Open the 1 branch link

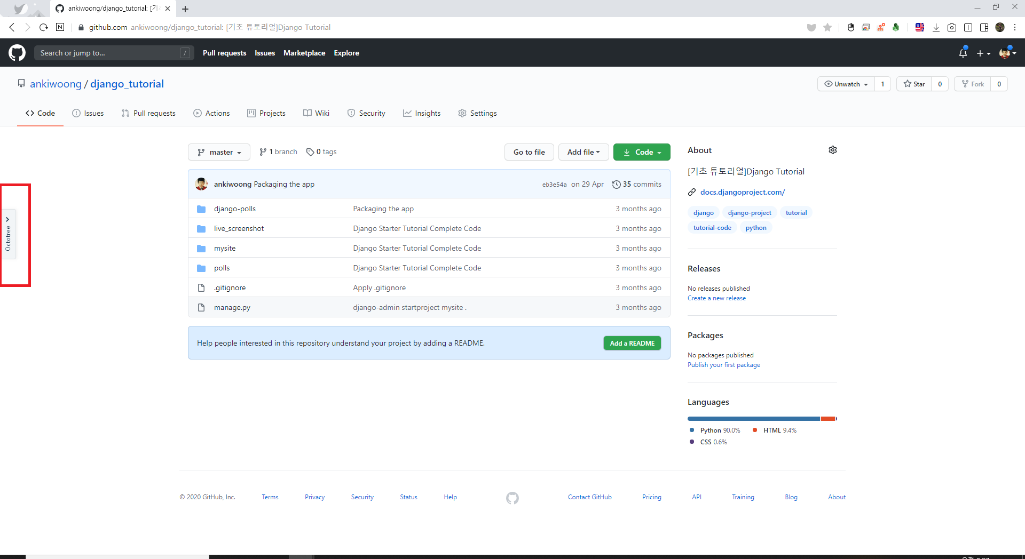point(278,152)
